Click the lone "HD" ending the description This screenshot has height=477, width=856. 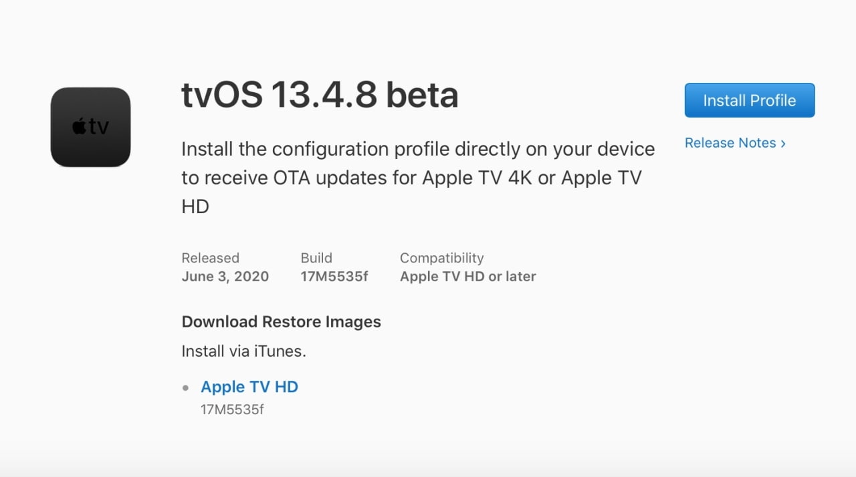tap(195, 207)
